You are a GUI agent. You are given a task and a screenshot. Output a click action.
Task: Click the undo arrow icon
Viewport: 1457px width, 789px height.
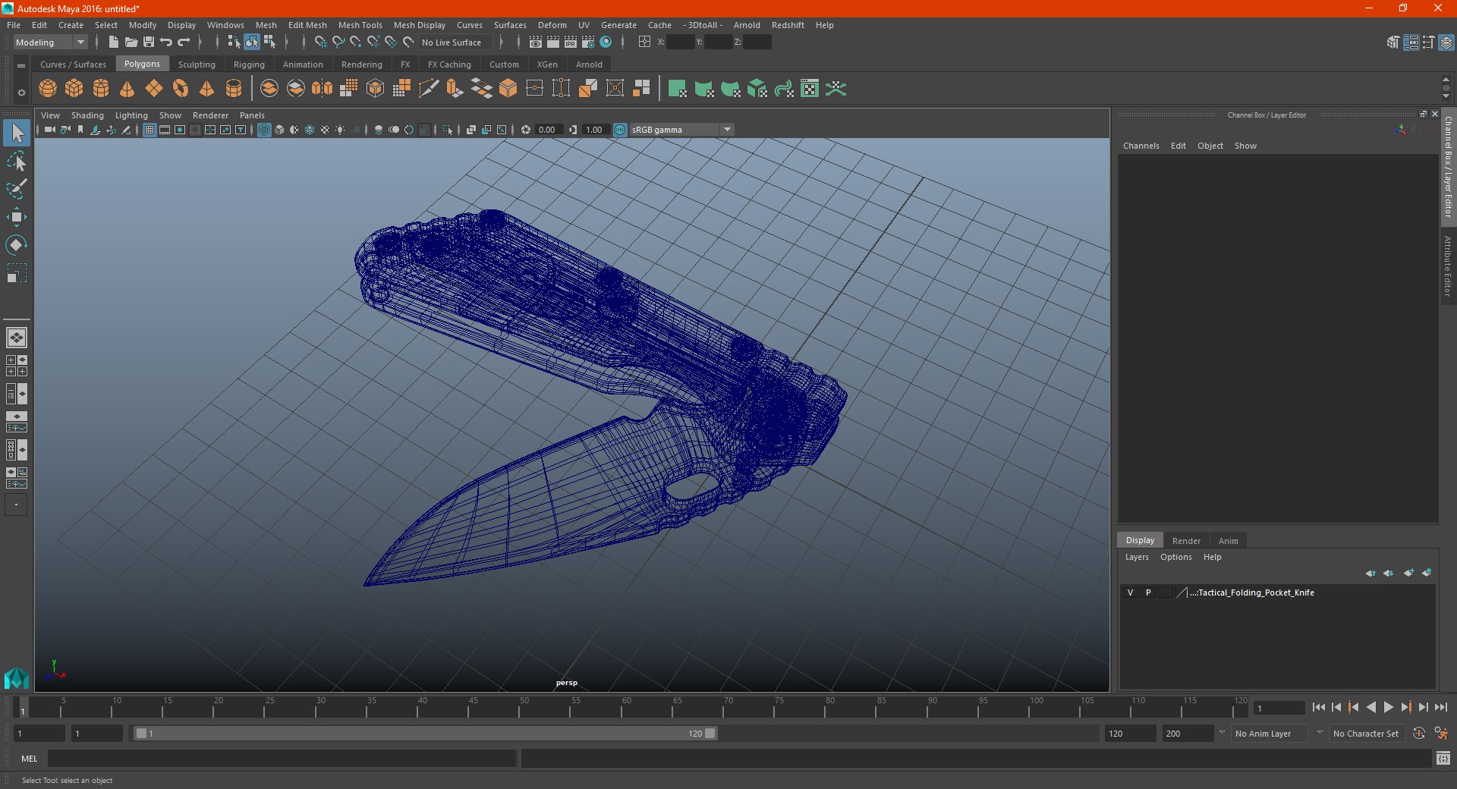[166, 42]
